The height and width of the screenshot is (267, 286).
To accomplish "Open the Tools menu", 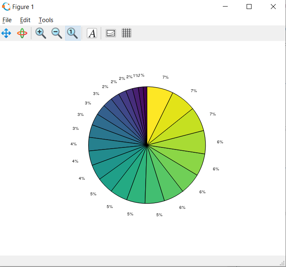I will 46,20.
